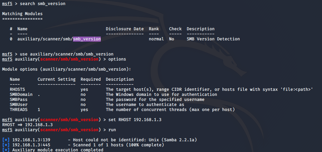Click the Required column header
This screenshot has width=322, height=152.
tap(90, 79)
